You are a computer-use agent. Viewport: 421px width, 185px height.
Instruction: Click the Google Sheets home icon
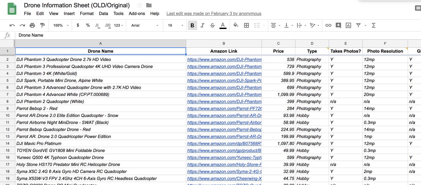12,9
